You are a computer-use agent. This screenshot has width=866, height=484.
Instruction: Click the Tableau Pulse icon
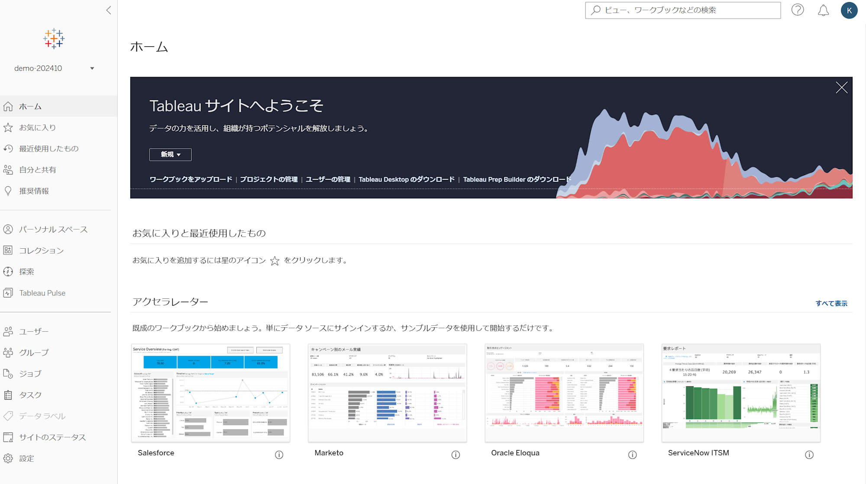point(8,293)
